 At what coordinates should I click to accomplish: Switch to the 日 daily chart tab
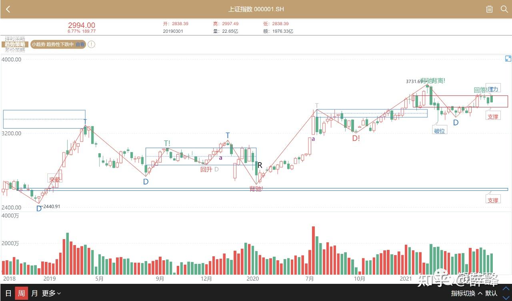tap(8, 293)
